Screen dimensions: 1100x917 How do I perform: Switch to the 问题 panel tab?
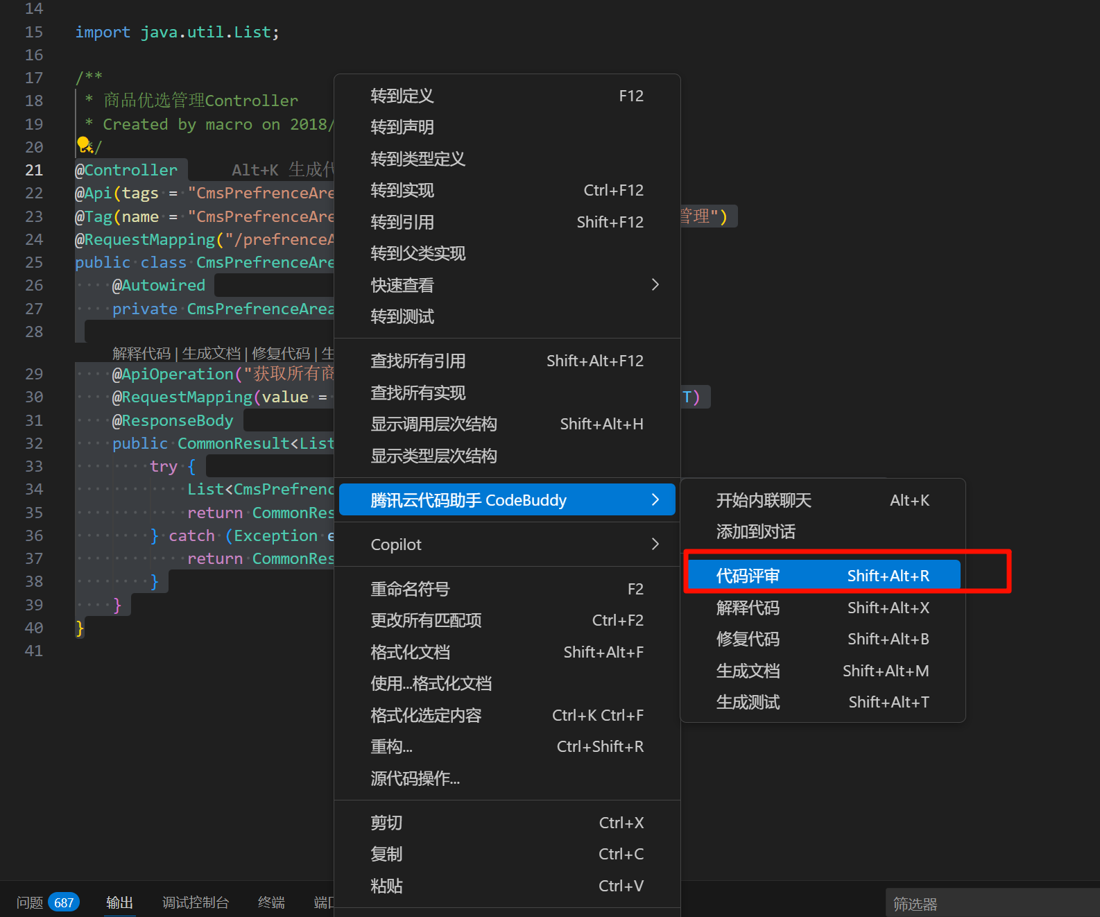pyautogui.click(x=30, y=902)
